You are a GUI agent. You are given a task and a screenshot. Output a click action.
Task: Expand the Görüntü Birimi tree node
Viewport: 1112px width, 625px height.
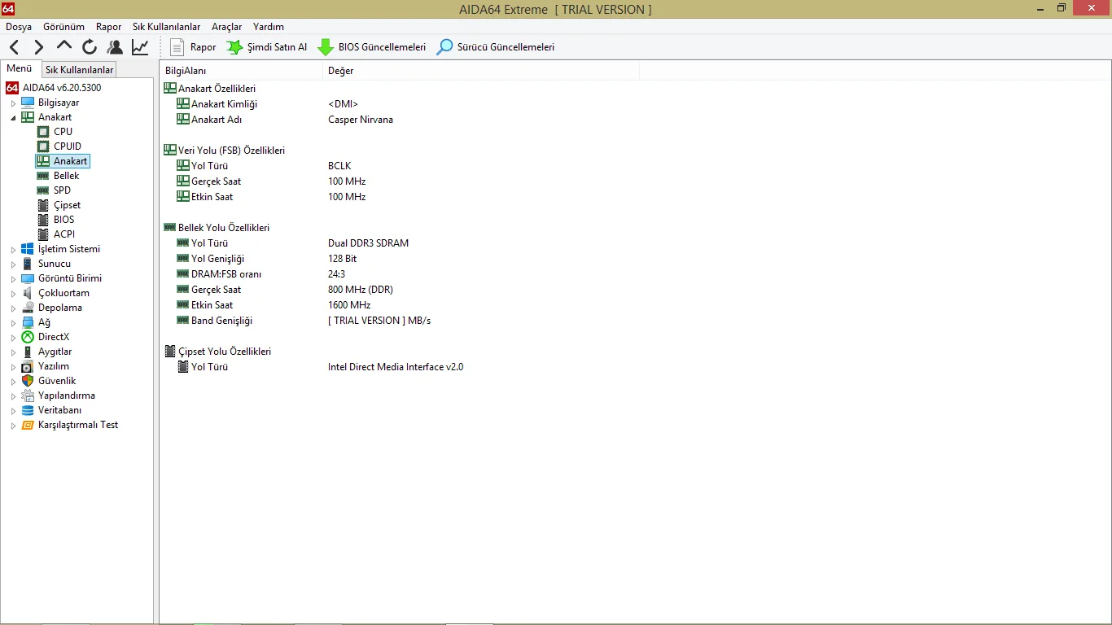14,279
